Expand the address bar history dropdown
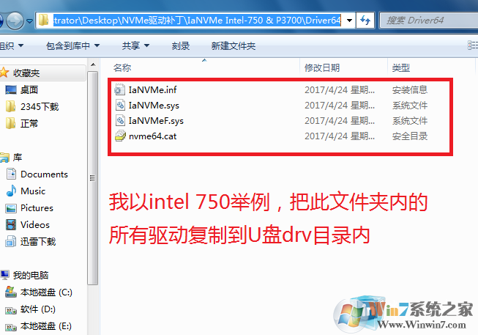478x335 pixels. [349, 21]
